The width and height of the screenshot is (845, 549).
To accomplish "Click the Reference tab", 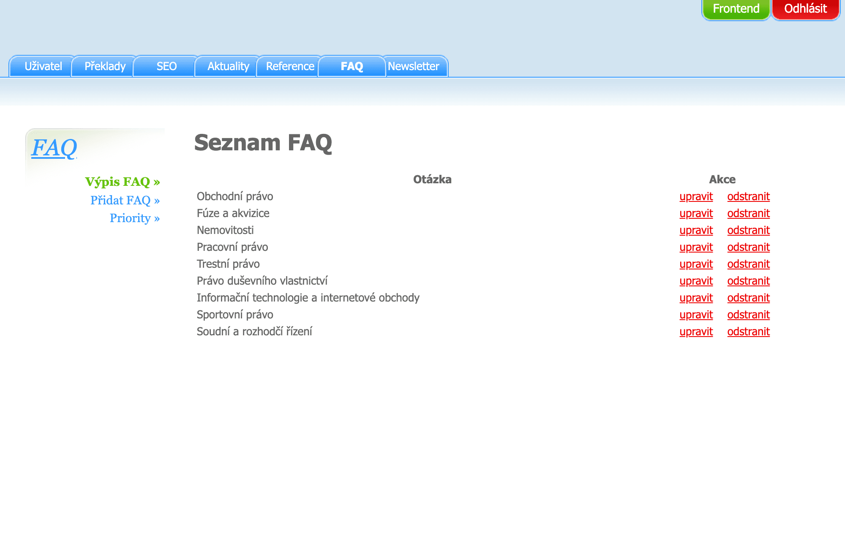I will 289,66.
